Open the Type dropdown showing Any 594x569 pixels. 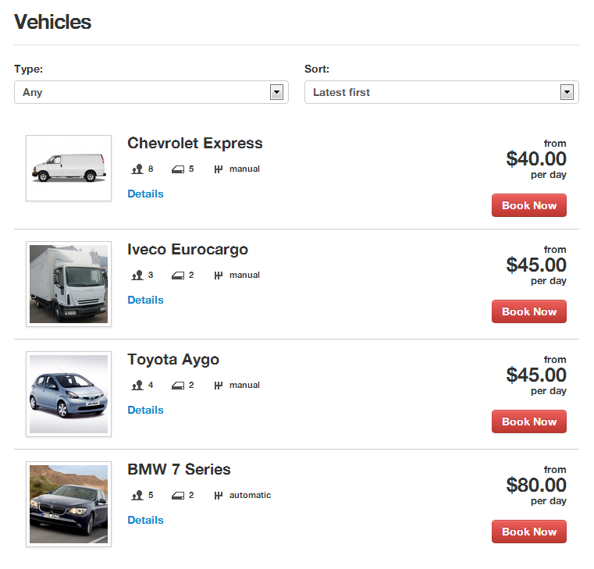point(151,92)
